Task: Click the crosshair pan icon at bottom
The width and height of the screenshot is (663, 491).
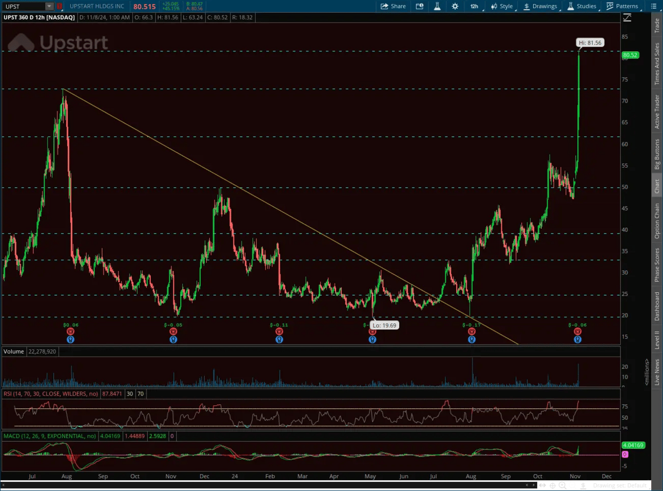Action: coord(553,485)
